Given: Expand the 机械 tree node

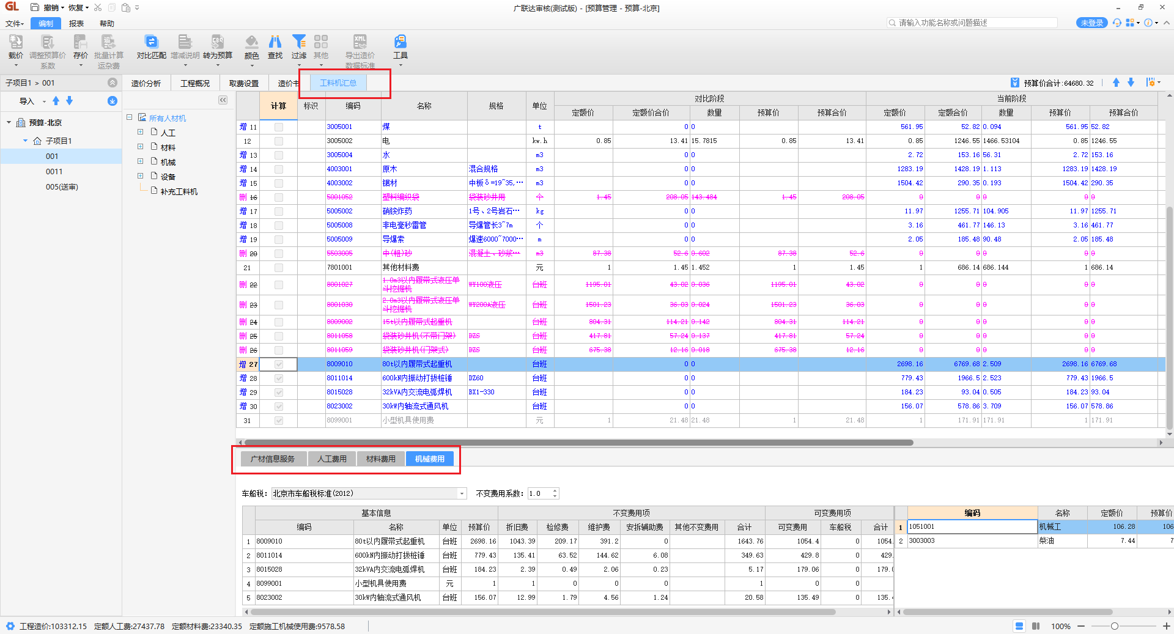Looking at the screenshot, I should [x=141, y=161].
